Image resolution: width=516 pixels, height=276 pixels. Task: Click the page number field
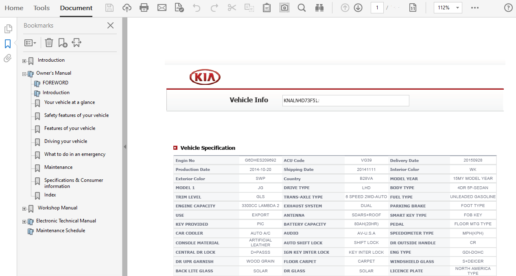pos(377,8)
